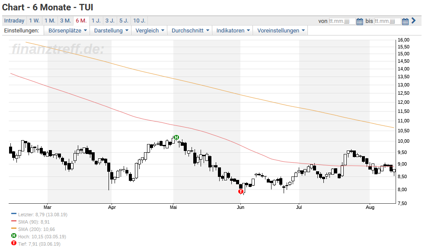Viewport: 425px width, 250px height.
Task: Submit date range with blue arrow
Action: 413,20
